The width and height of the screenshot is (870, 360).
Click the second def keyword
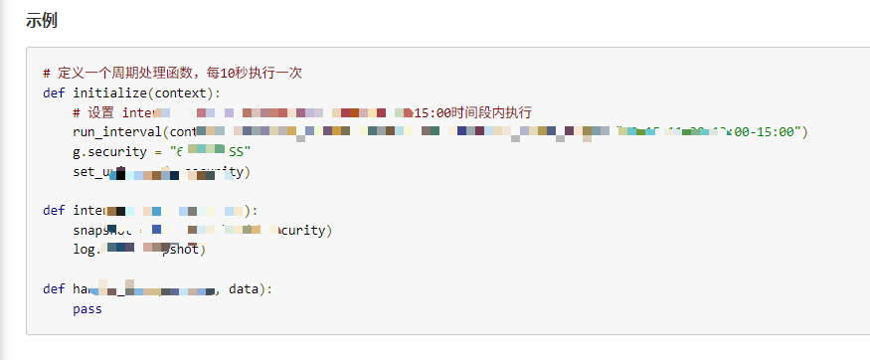(x=54, y=211)
